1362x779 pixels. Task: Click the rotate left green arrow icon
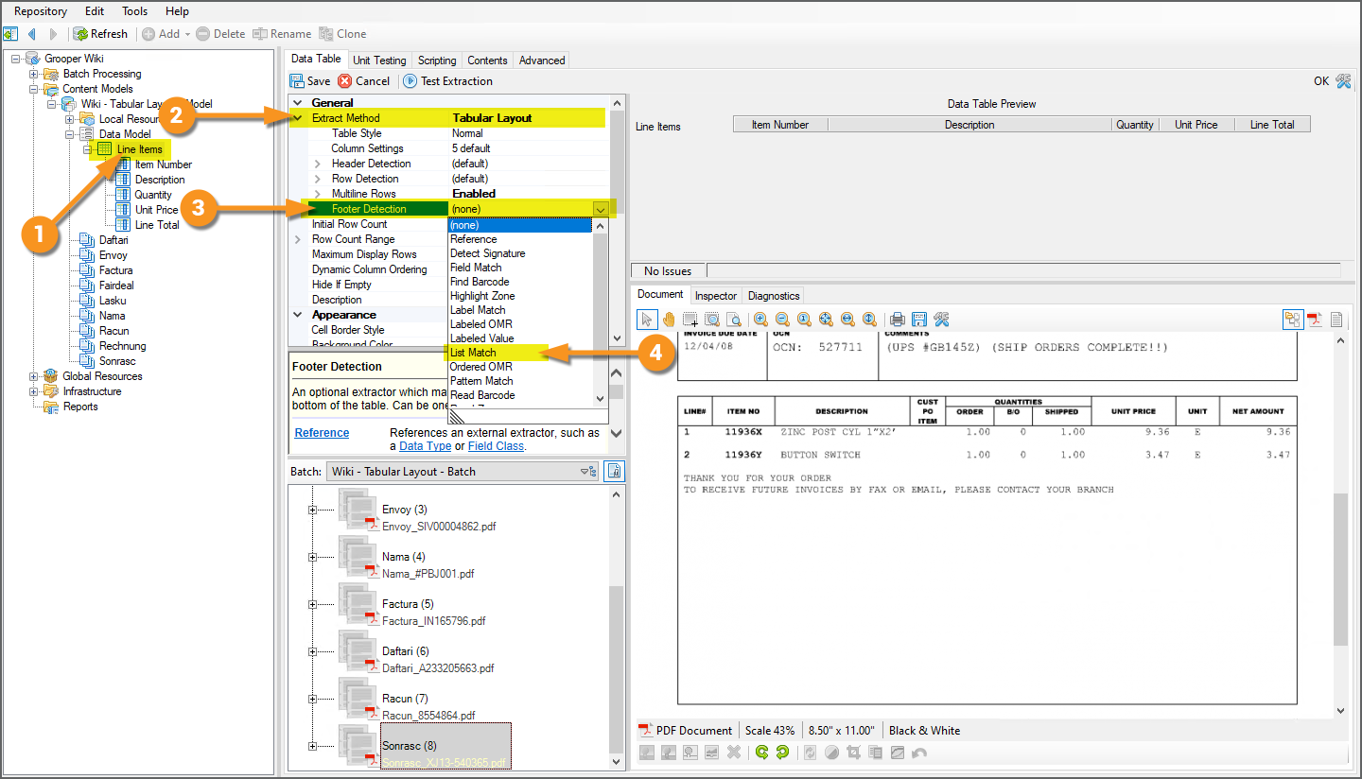[x=761, y=753]
